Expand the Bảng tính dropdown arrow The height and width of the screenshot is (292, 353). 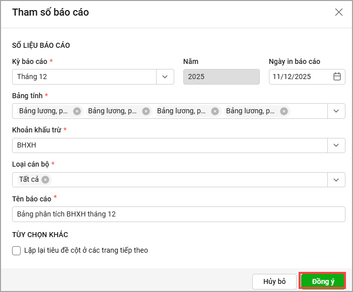point(336,111)
